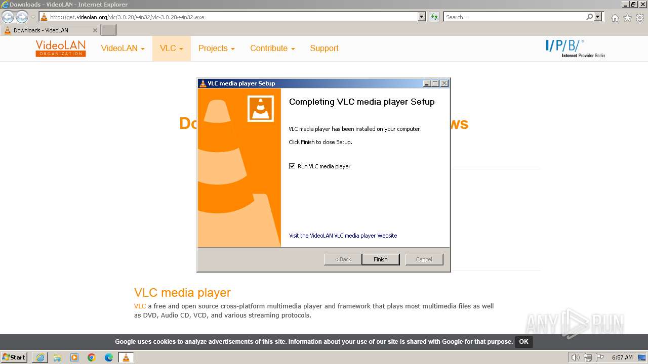Viewport: 648px width, 364px height.
Task: Open the address bar history dropdown
Action: [x=422, y=17]
